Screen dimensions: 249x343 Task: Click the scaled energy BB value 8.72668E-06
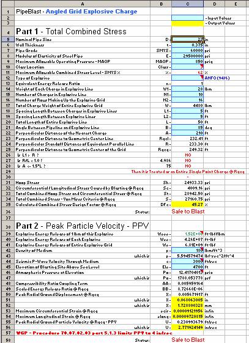coord(188,289)
